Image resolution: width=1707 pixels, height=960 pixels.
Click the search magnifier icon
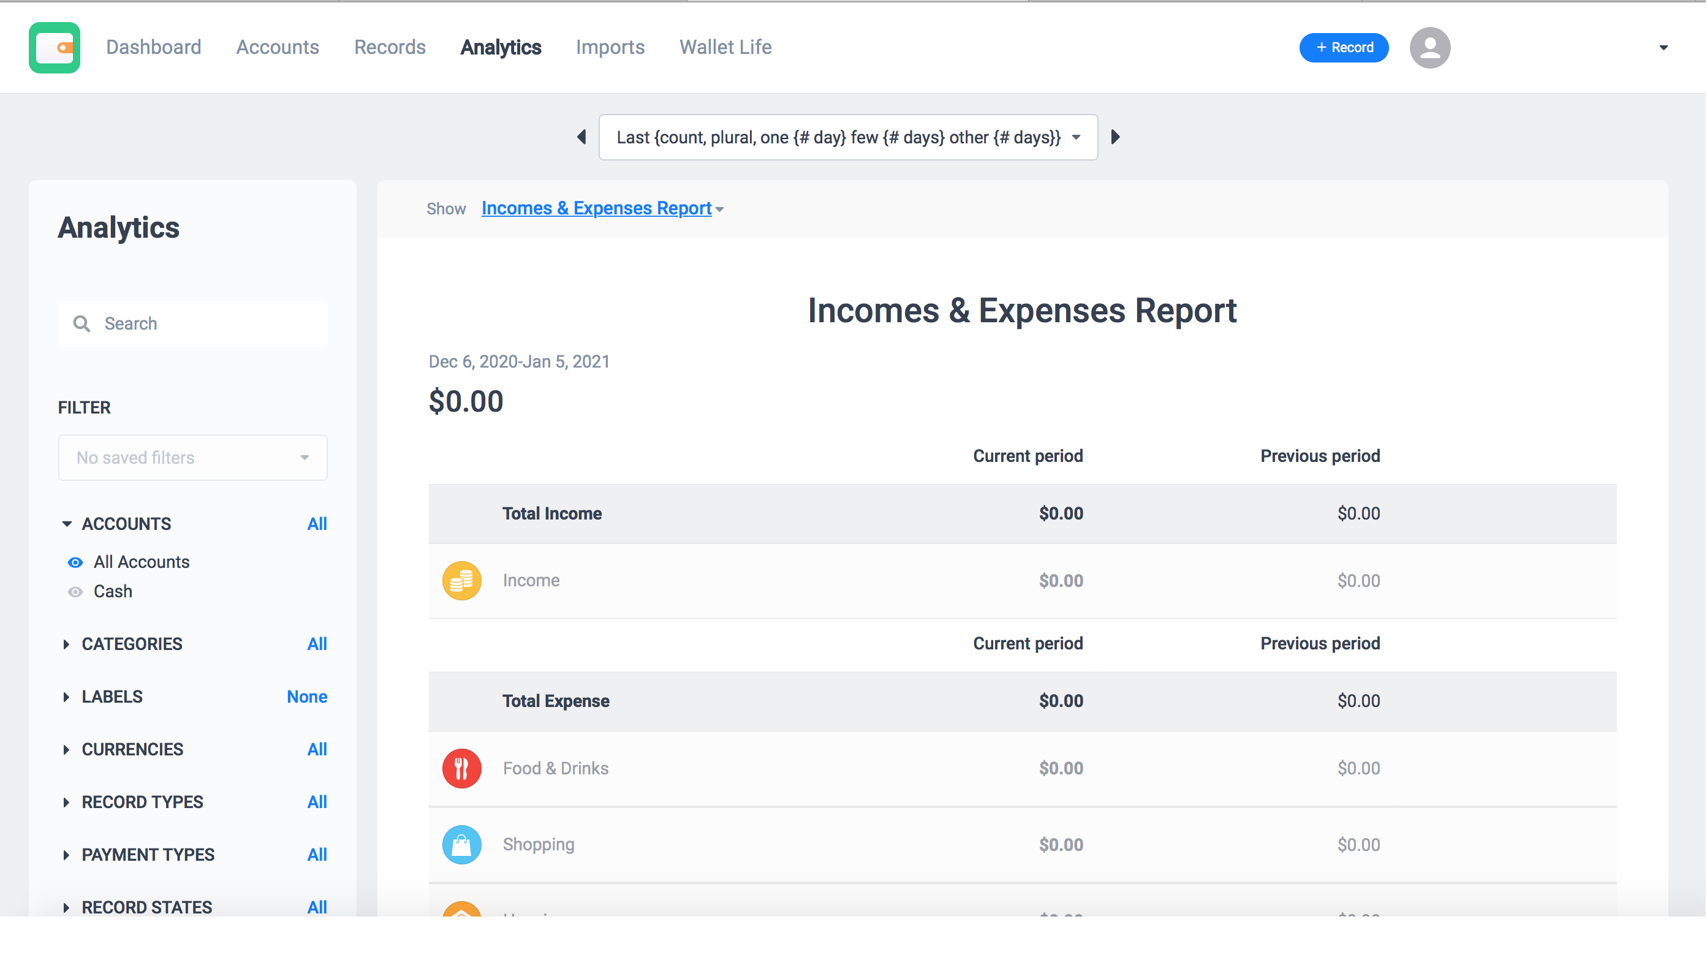[81, 323]
